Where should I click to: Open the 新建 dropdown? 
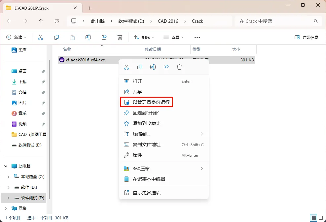(x=17, y=37)
